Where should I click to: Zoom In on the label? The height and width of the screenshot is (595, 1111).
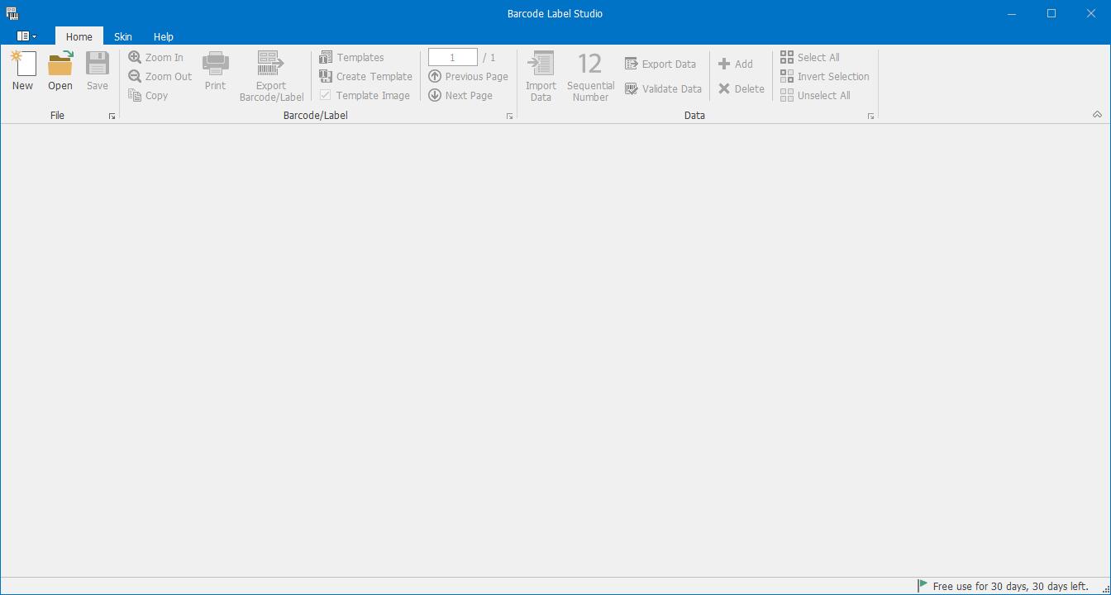[156, 57]
